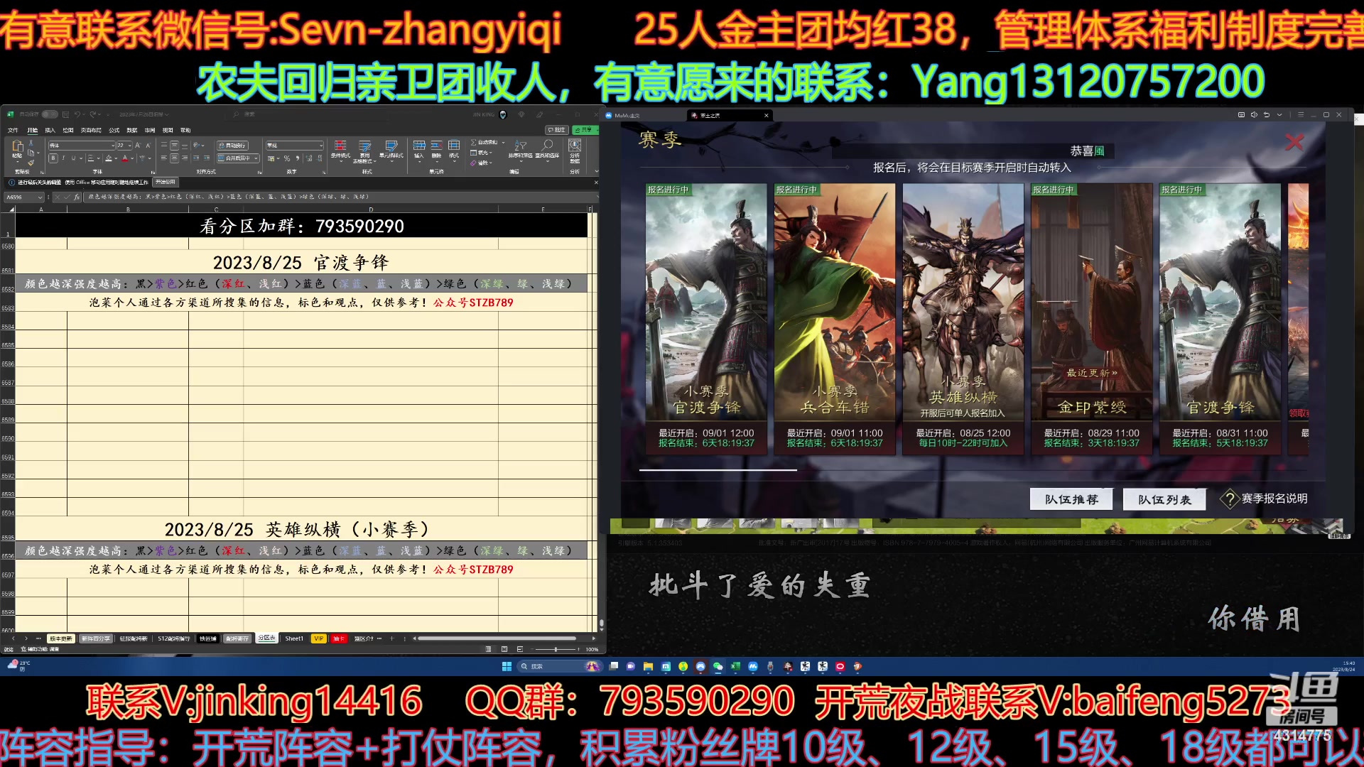This screenshot has height=767, width=1364.
Task: Switch to Page Layout view in status bar
Action: coord(504,649)
